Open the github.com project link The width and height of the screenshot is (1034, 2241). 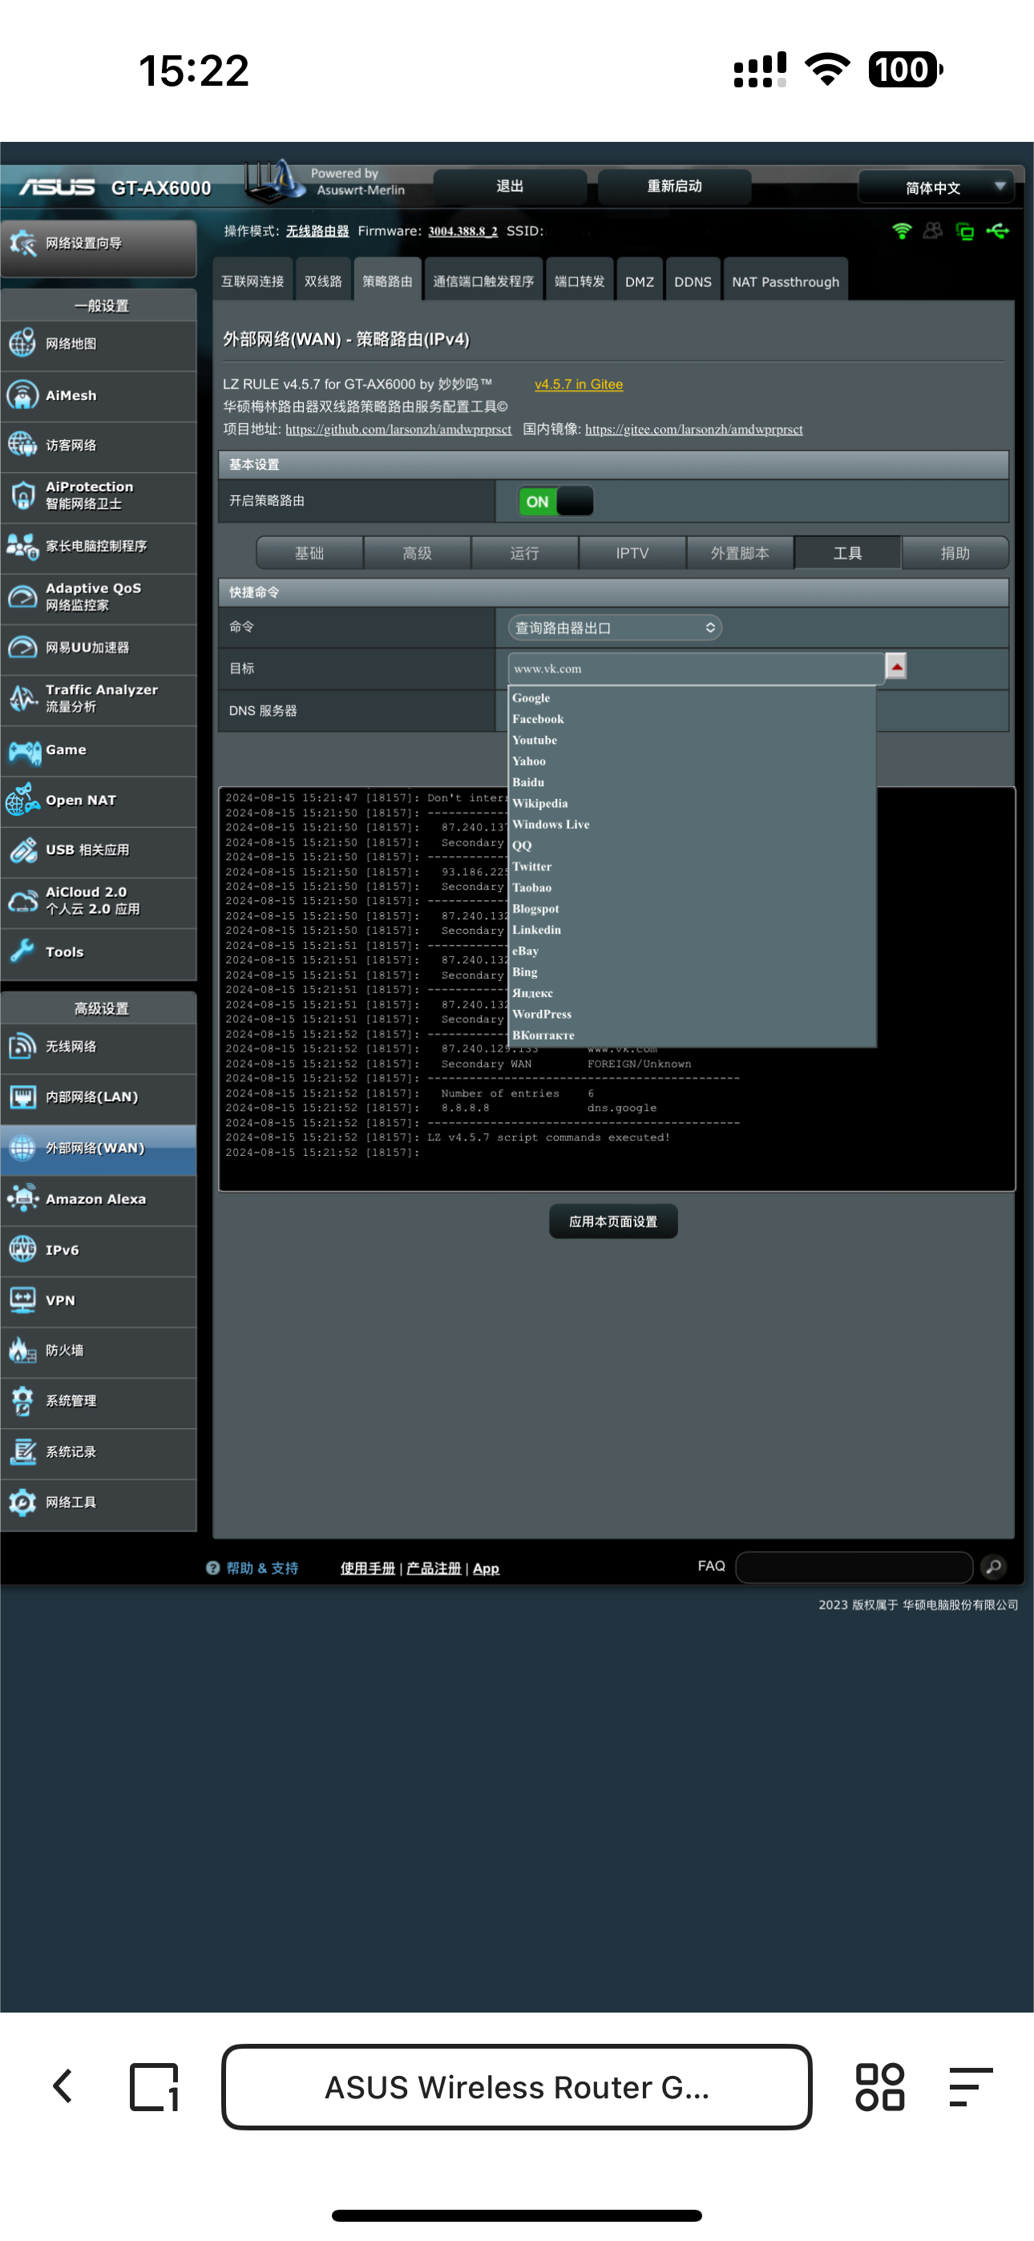(x=398, y=429)
